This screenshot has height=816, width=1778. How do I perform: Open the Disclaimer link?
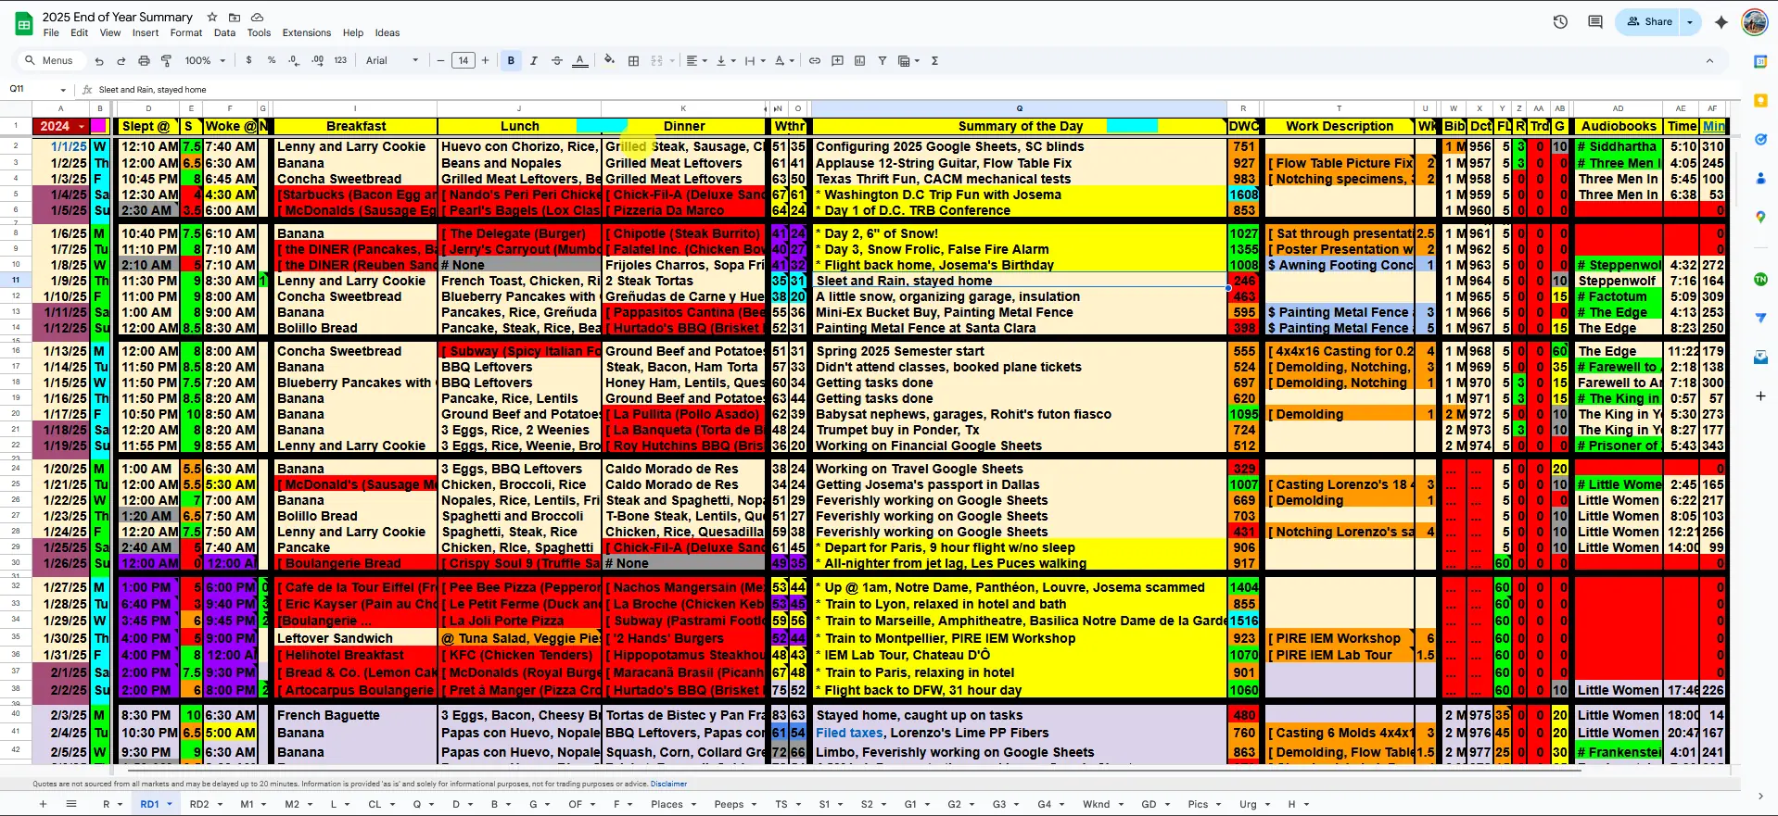pos(668,784)
